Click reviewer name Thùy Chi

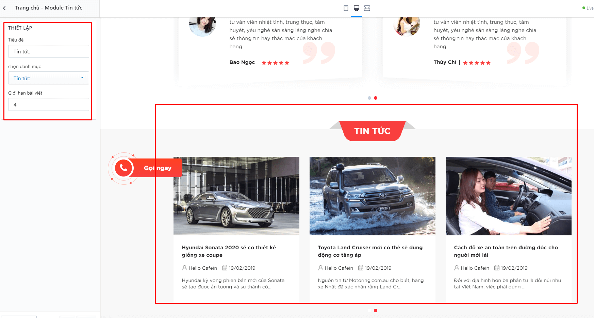tap(445, 62)
